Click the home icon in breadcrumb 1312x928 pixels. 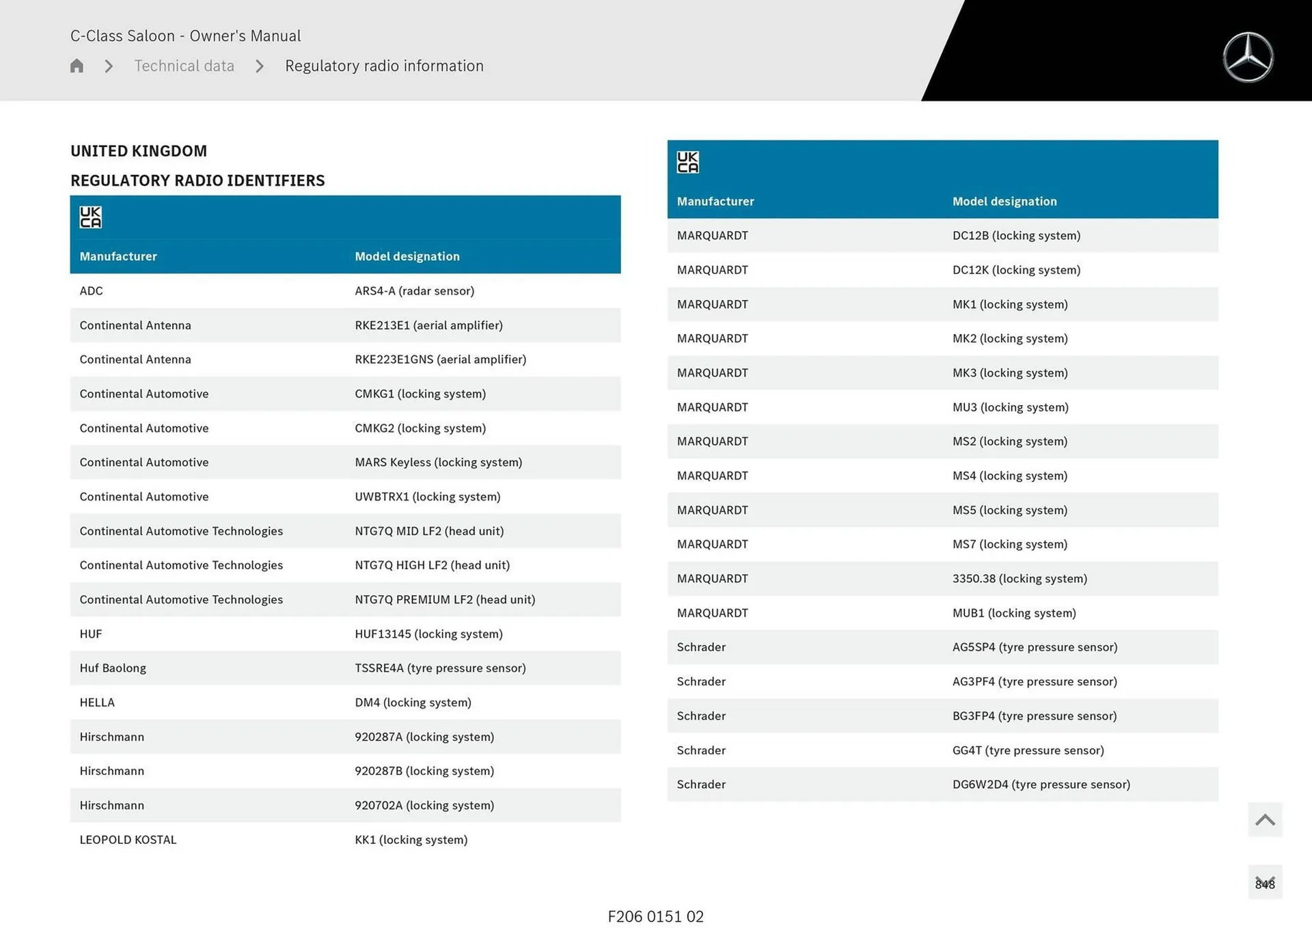77,66
